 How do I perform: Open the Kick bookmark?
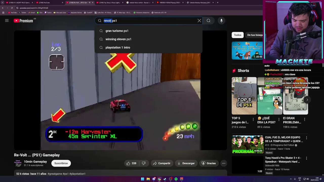[x=40, y=12]
